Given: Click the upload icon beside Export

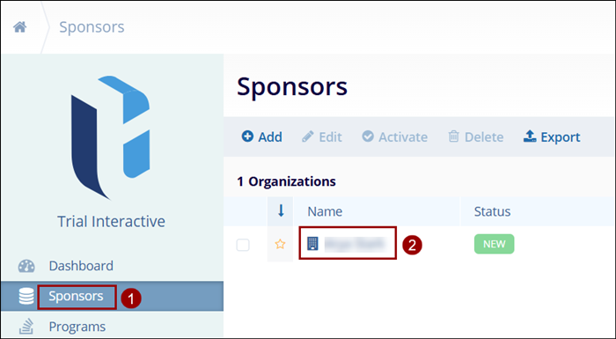Looking at the screenshot, I should [x=530, y=136].
